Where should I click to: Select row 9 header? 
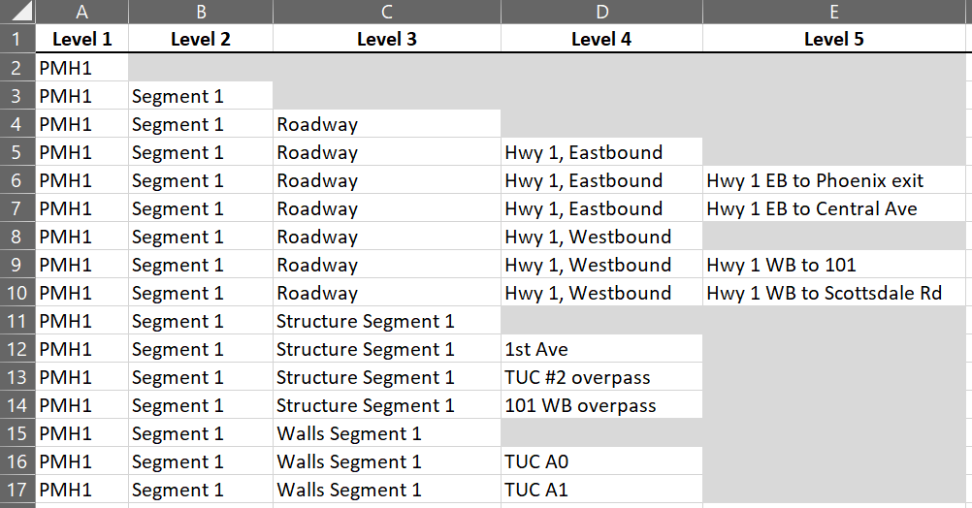17,265
